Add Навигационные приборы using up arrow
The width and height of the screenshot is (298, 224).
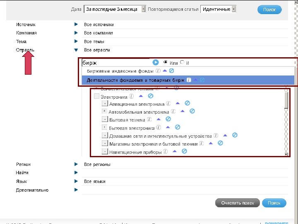coord(175,151)
